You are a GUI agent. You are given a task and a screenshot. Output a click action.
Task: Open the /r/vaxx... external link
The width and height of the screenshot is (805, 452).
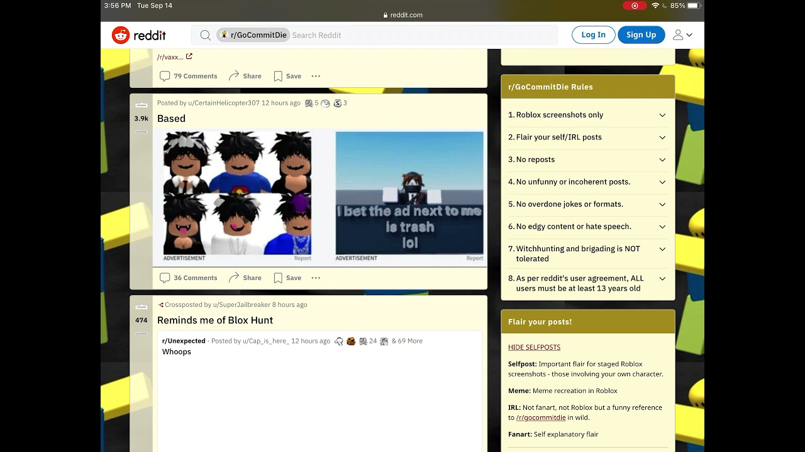click(175, 56)
